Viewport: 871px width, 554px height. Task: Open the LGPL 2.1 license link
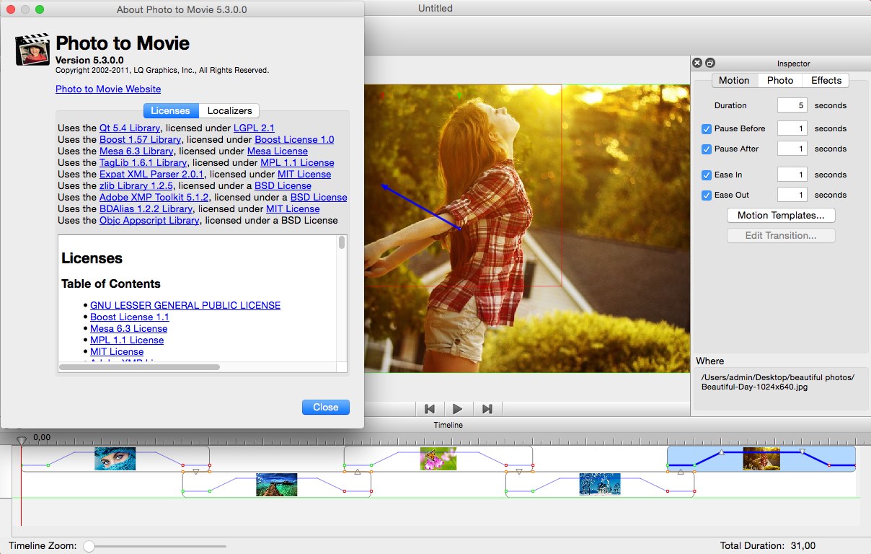(x=254, y=128)
